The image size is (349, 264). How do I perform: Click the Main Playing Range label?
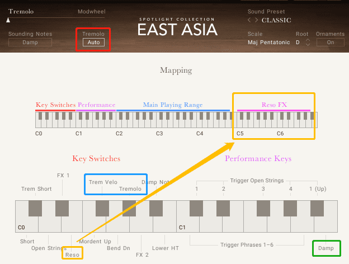[173, 105]
